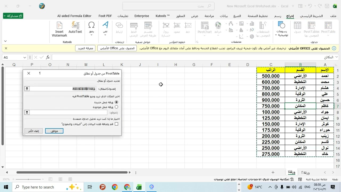Click the collapse-dialog arrow beside Location field
This screenshot has height=192, width=341.
click(x=27, y=112)
